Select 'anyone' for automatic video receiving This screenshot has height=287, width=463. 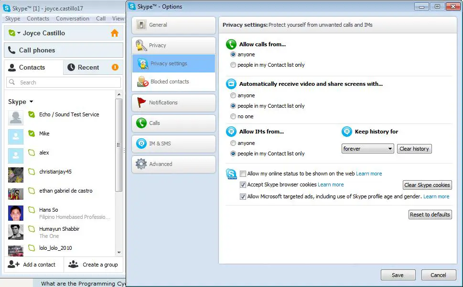click(x=233, y=95)
